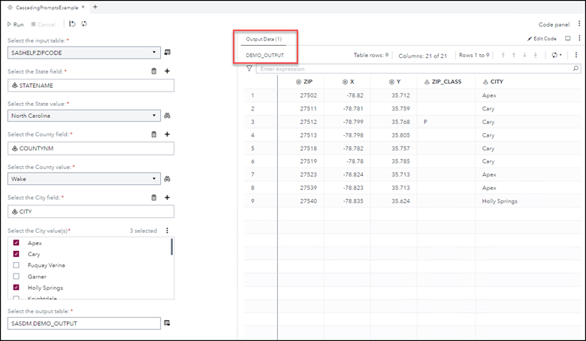Add a State field with the plus icon
Image resolution: width=586 pixels, height=341 pixels.
click(x=167, y=71)
